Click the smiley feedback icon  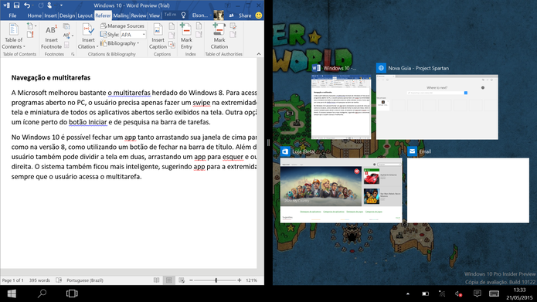tap(259, 15)
